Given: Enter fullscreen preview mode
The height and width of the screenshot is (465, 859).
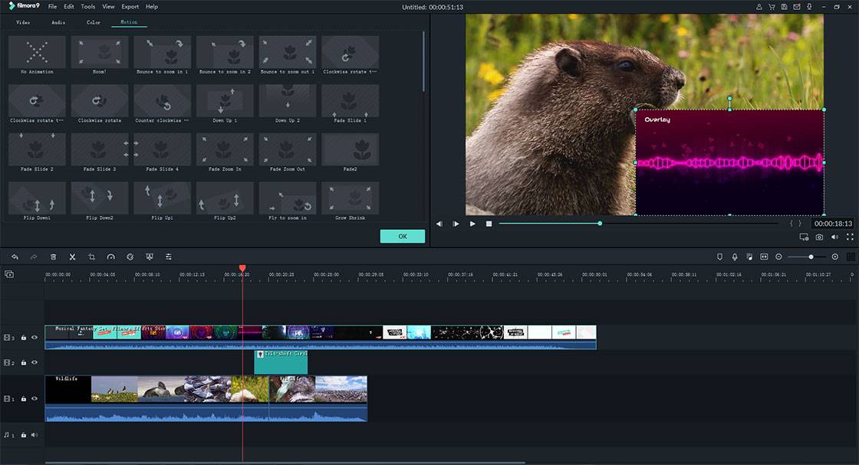Looking at the screenshot, I should (849, 237).
